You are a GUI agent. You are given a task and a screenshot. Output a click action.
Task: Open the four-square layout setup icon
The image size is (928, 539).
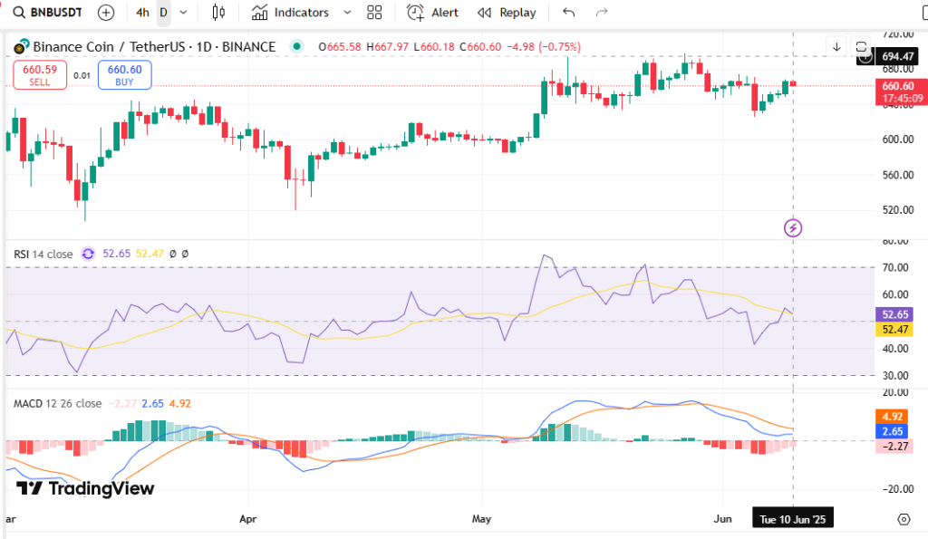tap(374, 13)
